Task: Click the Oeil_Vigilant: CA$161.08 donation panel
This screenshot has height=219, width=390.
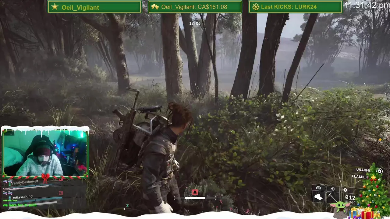Action: [x=195, y=7]
